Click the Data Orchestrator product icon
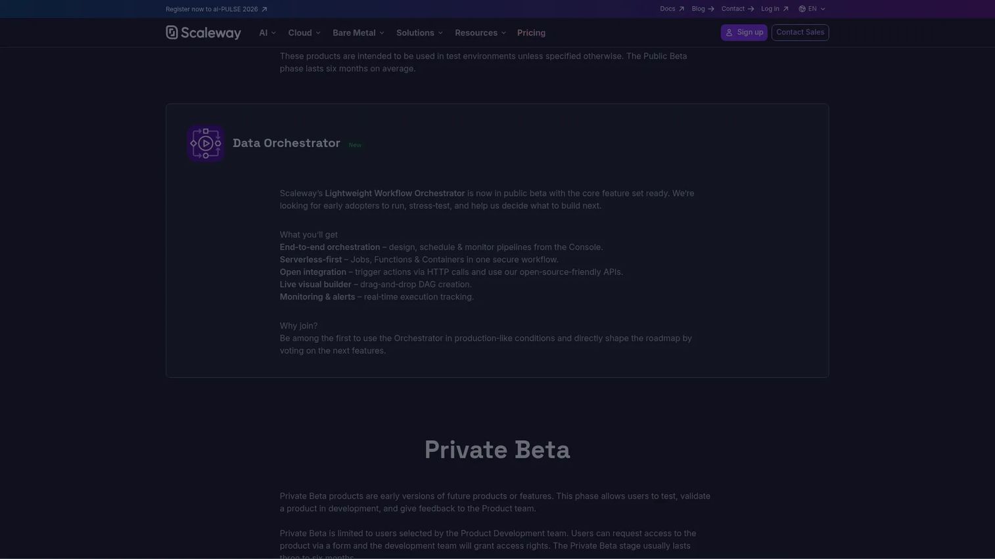Screen dimensions: 995x559 point(206,143)
